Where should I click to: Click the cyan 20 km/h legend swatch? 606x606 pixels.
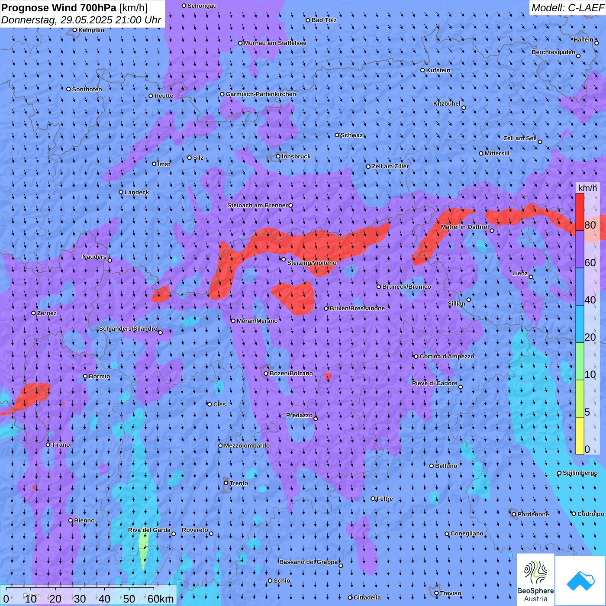click(x=580, y=324)
